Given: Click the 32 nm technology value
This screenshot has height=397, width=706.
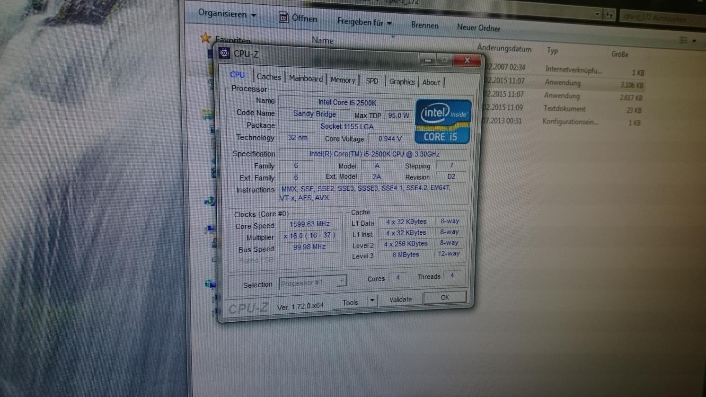Looking at the screenshot, I should click(x=297, y=138).
